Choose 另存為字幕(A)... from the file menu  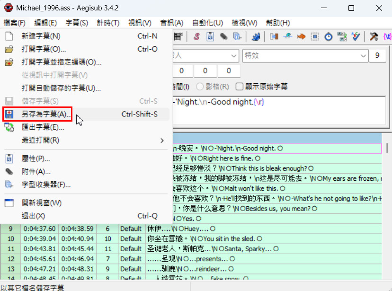click(46, 114)
